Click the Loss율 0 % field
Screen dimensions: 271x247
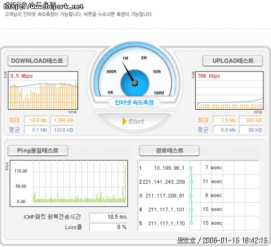pos(108,227)
